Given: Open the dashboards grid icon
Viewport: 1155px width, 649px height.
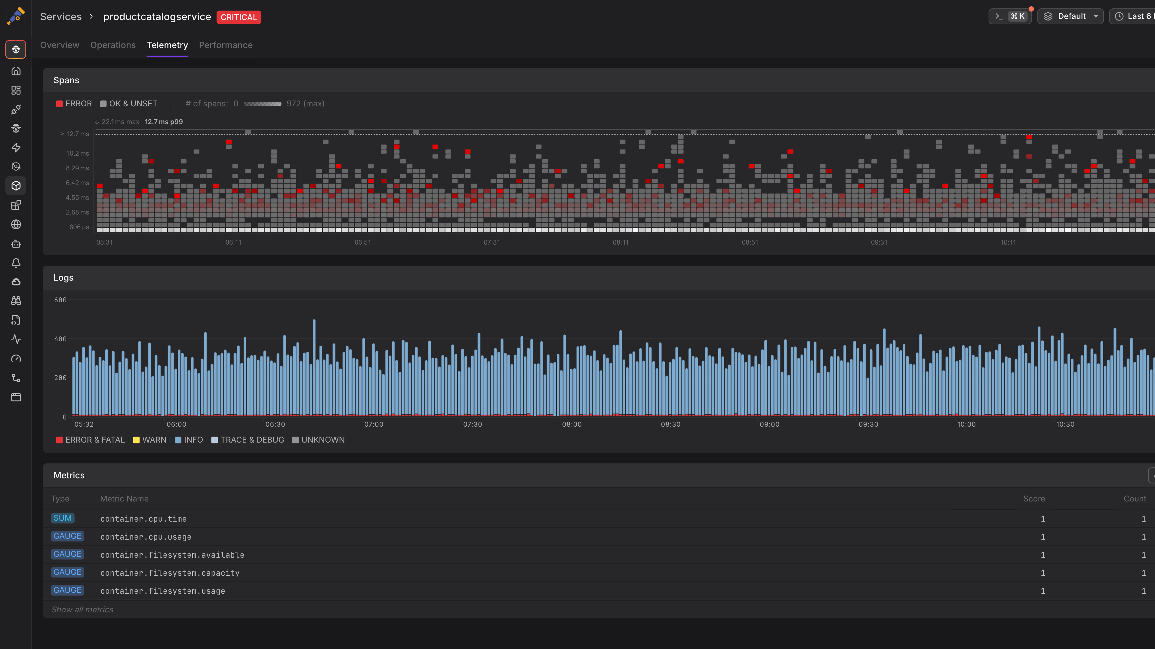Looking at the screenshot, I should click(x=16, y=90).
